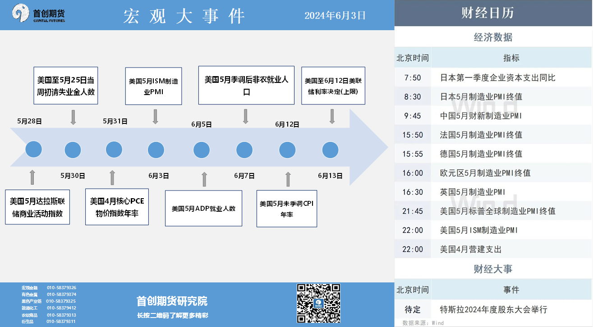Image resolution: width=593 pixels, height=327 pixels.
Task: Select 中国5月财新制造业PMI row
Action: pos(481,116)
